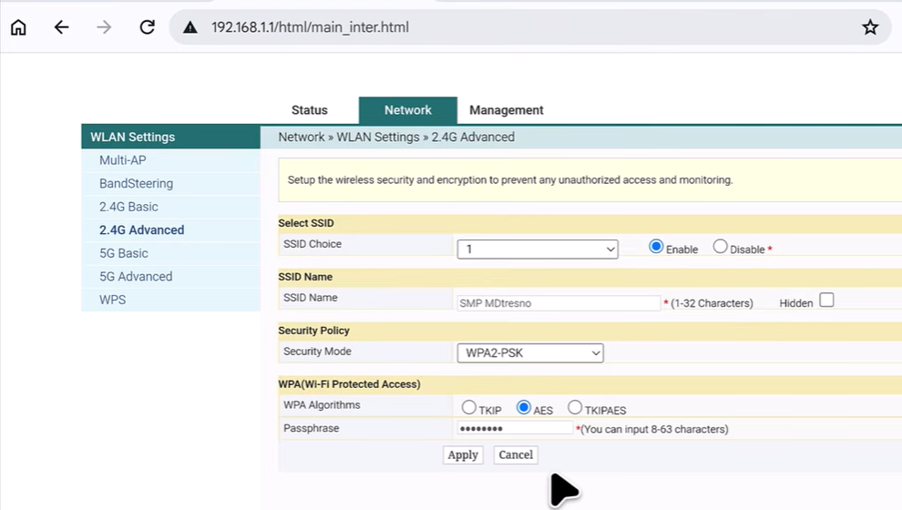Click the 'Select SSID' section heading
This screenshot has width=902, height=510.
(306, 223)
